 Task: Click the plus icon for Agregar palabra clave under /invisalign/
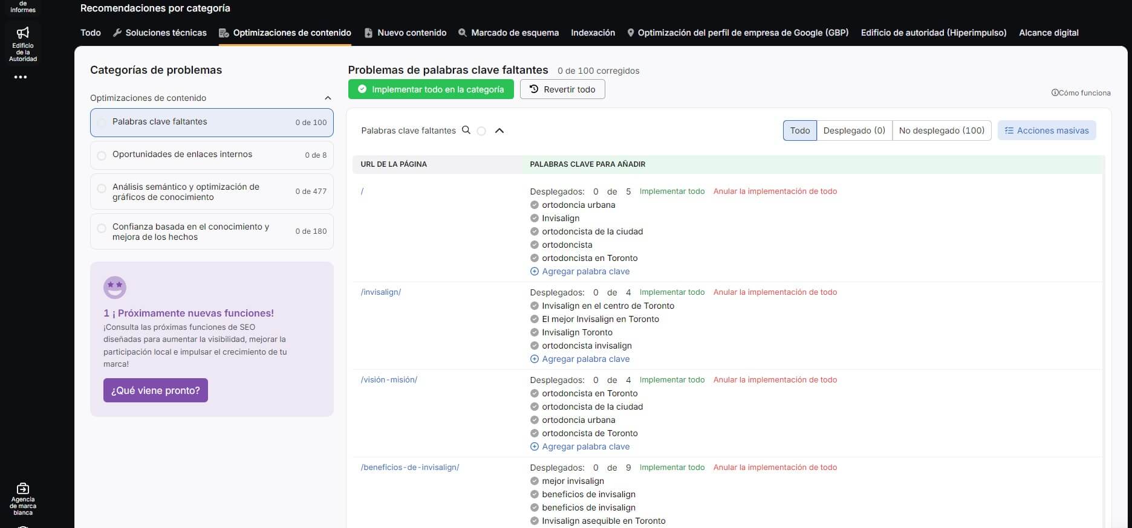(x=534, y=359)
